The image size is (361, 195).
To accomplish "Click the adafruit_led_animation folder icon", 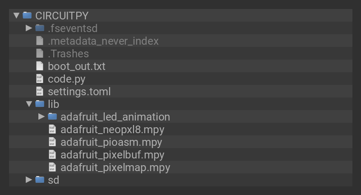I will pos(52,116).
